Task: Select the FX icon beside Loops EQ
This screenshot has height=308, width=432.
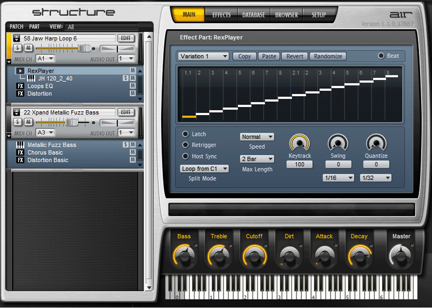Action: pos(20,86)
